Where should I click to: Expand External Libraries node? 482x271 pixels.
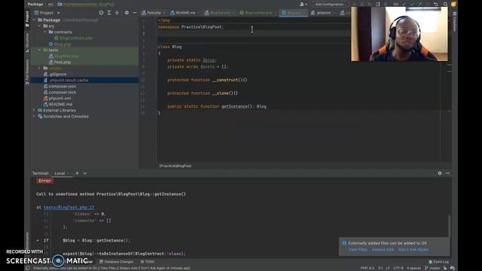(x=34, y=111)
